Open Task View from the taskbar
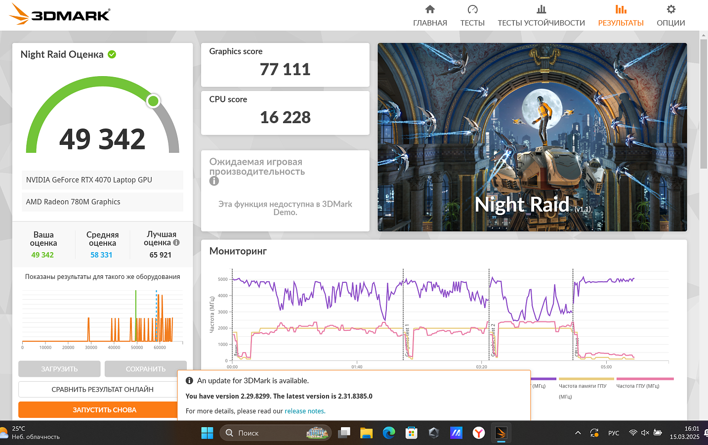 (344, 433)
